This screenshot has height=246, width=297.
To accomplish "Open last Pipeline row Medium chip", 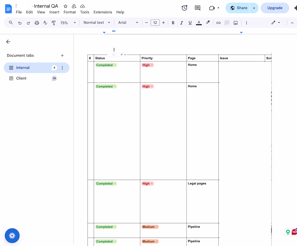I will click(150, 241).
